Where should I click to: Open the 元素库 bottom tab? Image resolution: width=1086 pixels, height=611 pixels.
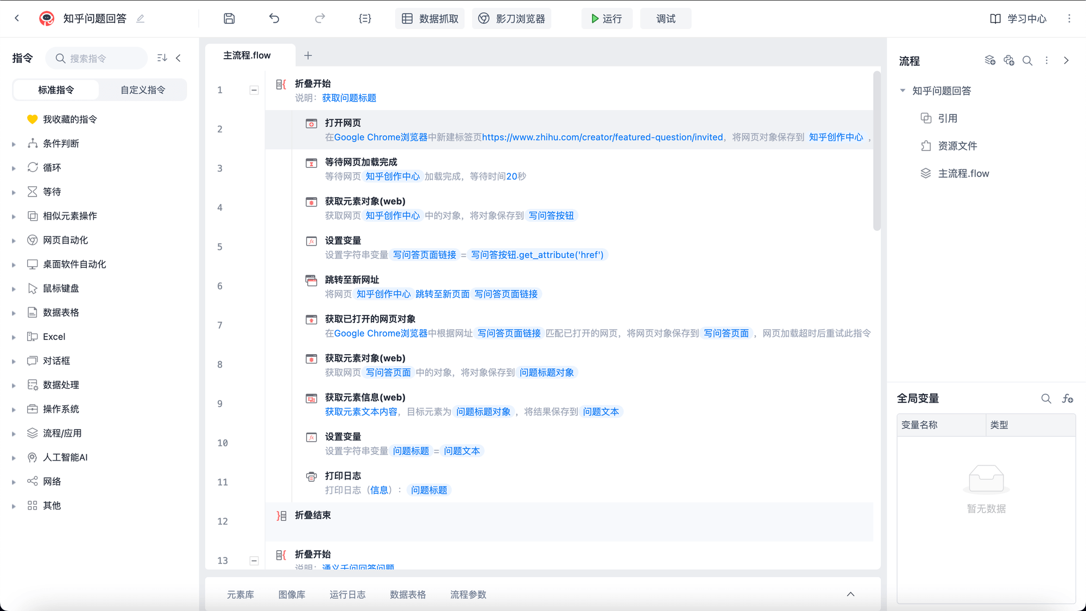(241, 595)
